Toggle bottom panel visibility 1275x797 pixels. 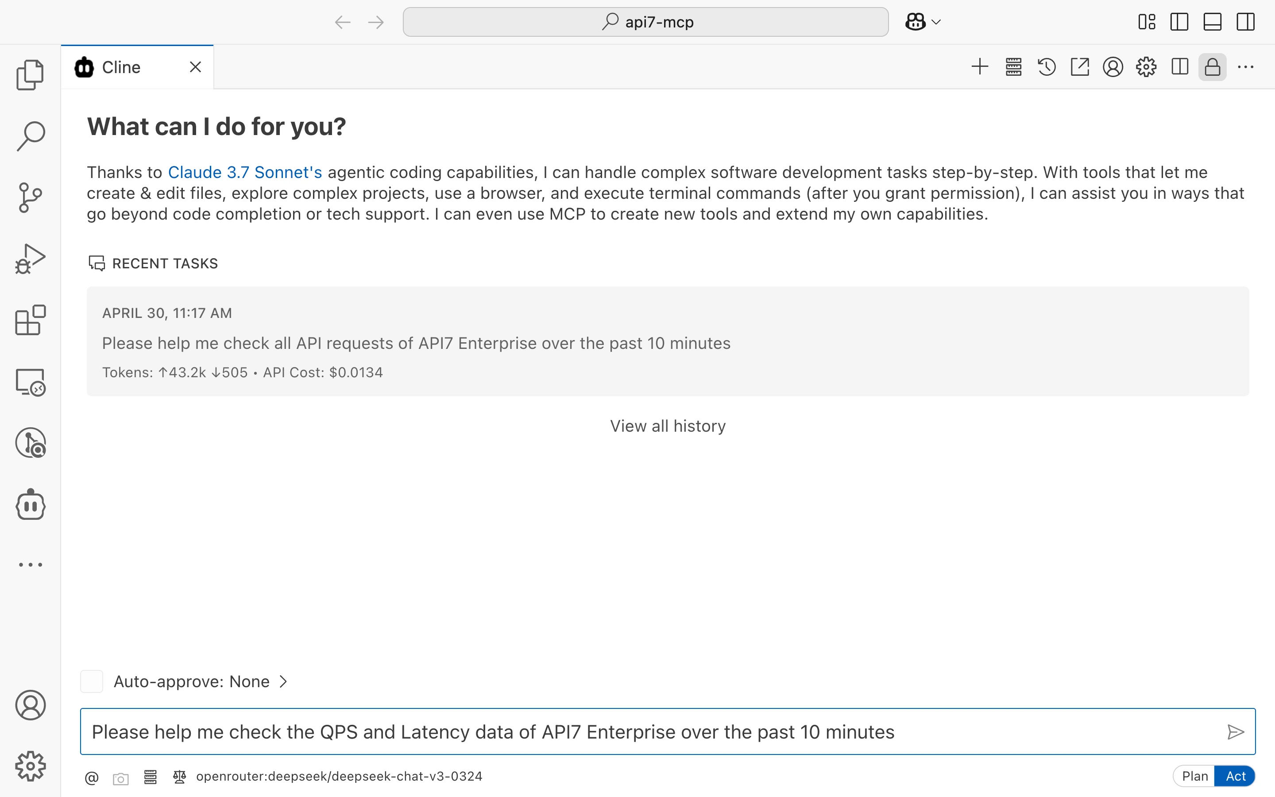click(1212, 22)
